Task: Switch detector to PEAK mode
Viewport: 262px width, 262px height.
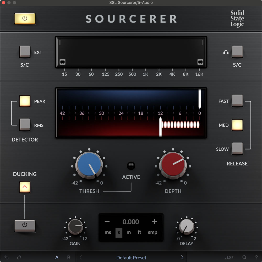Action: tap(25, 101)
